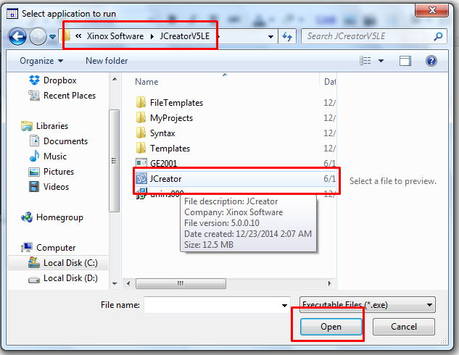Click the FileTemplates folder icon
Screen dimensions: 459x355
click(x=141, y=102)
